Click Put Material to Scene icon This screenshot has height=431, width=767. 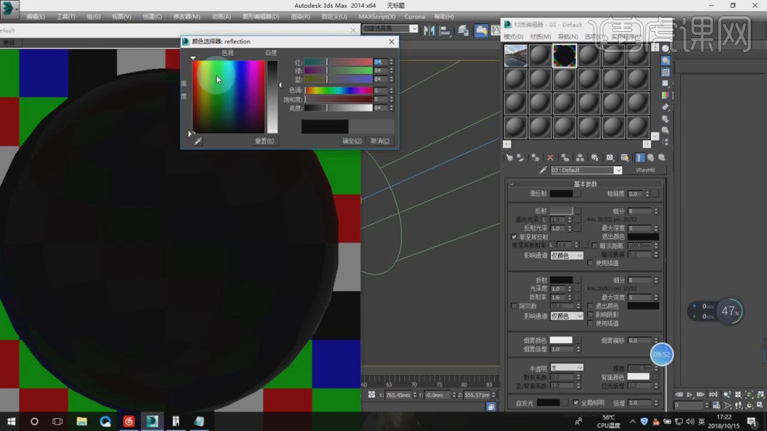point(521,157)
